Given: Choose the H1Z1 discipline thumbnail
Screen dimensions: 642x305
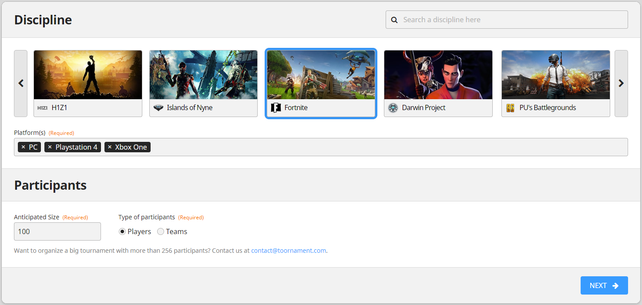Looking at the screenshot, I should point(88,75).
